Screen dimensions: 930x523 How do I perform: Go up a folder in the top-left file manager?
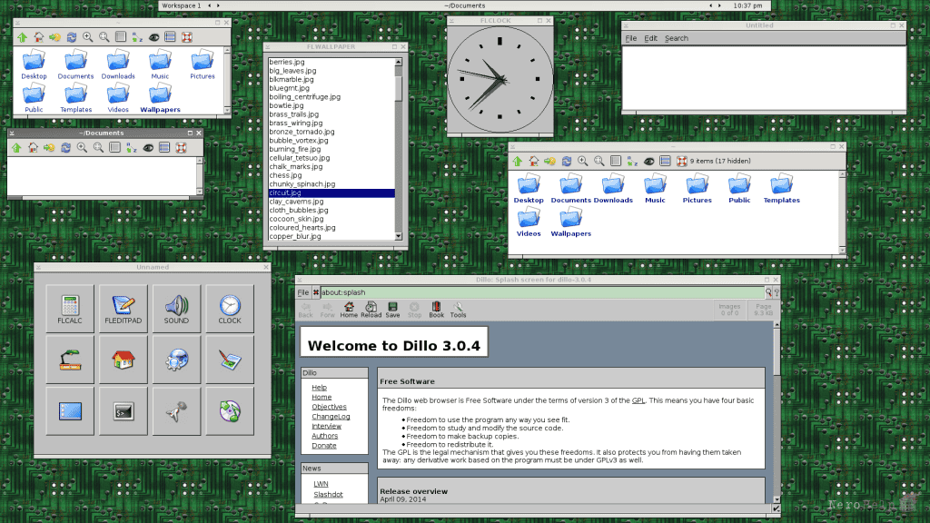[x=23, y=37]
